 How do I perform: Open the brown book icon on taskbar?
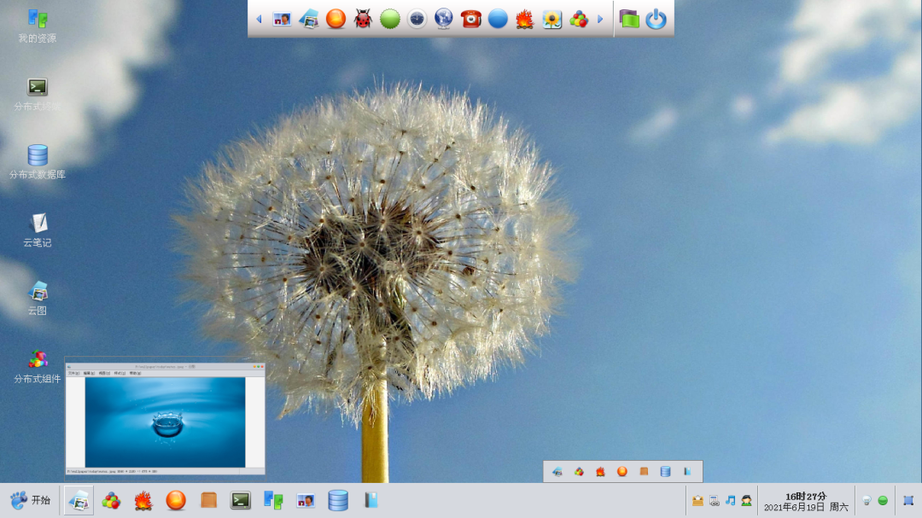(x=208, y=500)
